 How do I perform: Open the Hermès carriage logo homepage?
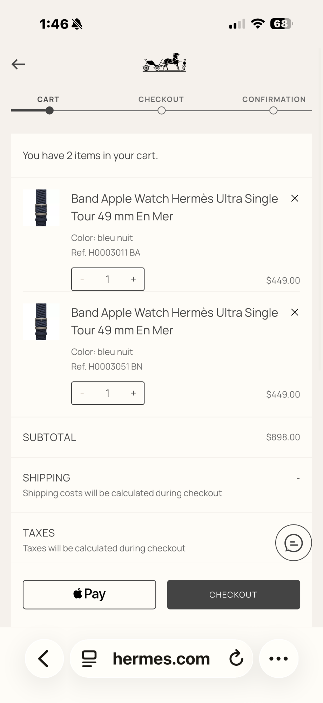pos(164,63)
